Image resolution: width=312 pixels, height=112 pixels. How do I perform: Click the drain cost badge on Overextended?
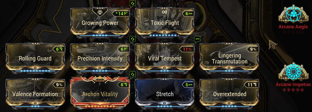[251, 85]
